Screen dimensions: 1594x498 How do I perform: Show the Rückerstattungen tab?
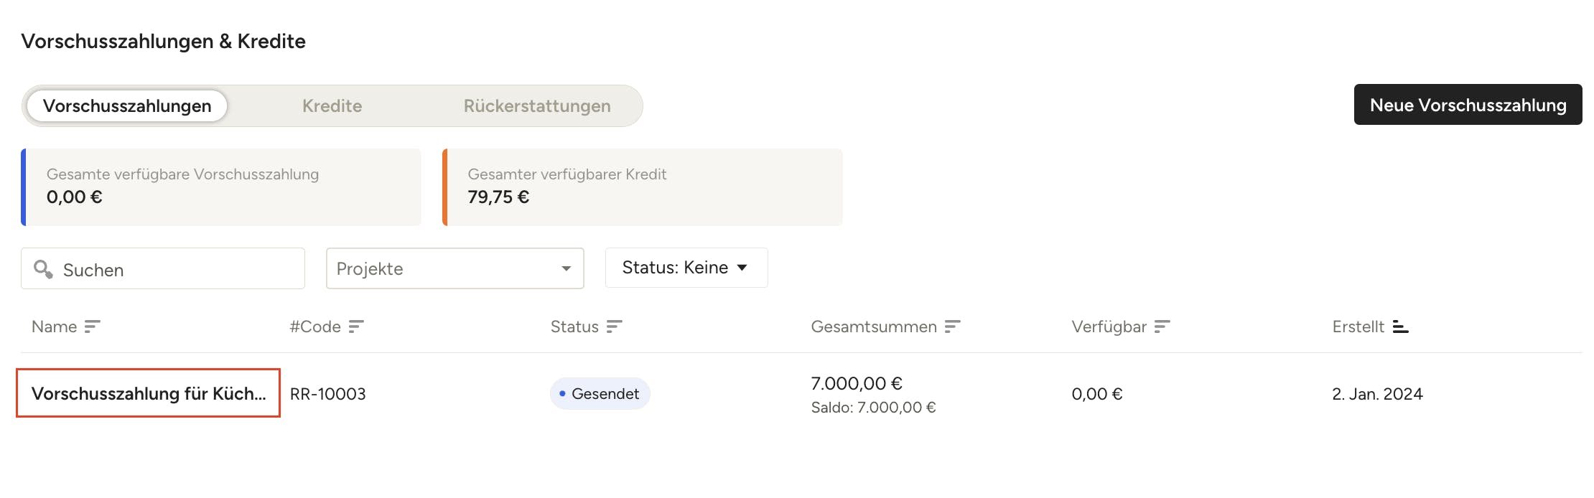click(x=537, y=106)
